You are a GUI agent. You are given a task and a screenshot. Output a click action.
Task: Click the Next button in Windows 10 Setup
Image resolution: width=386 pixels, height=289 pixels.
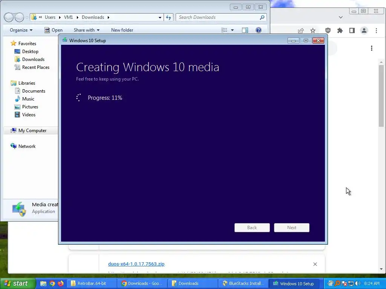pos(291,228)
